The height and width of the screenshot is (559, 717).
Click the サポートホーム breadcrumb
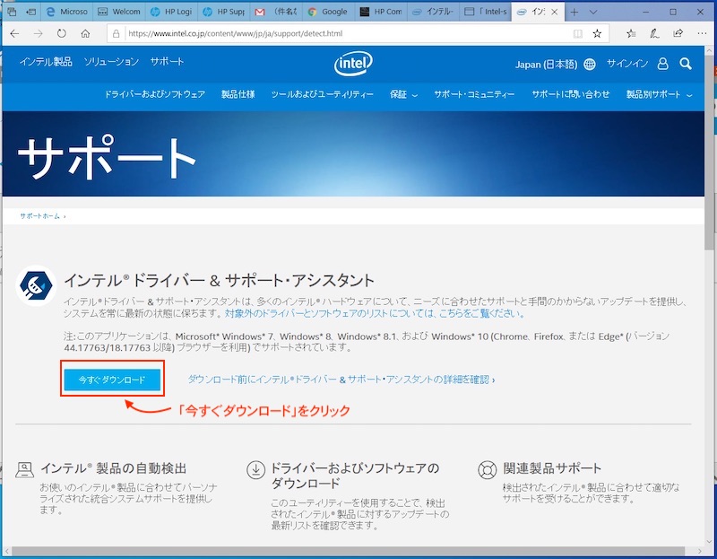(39, 216)
